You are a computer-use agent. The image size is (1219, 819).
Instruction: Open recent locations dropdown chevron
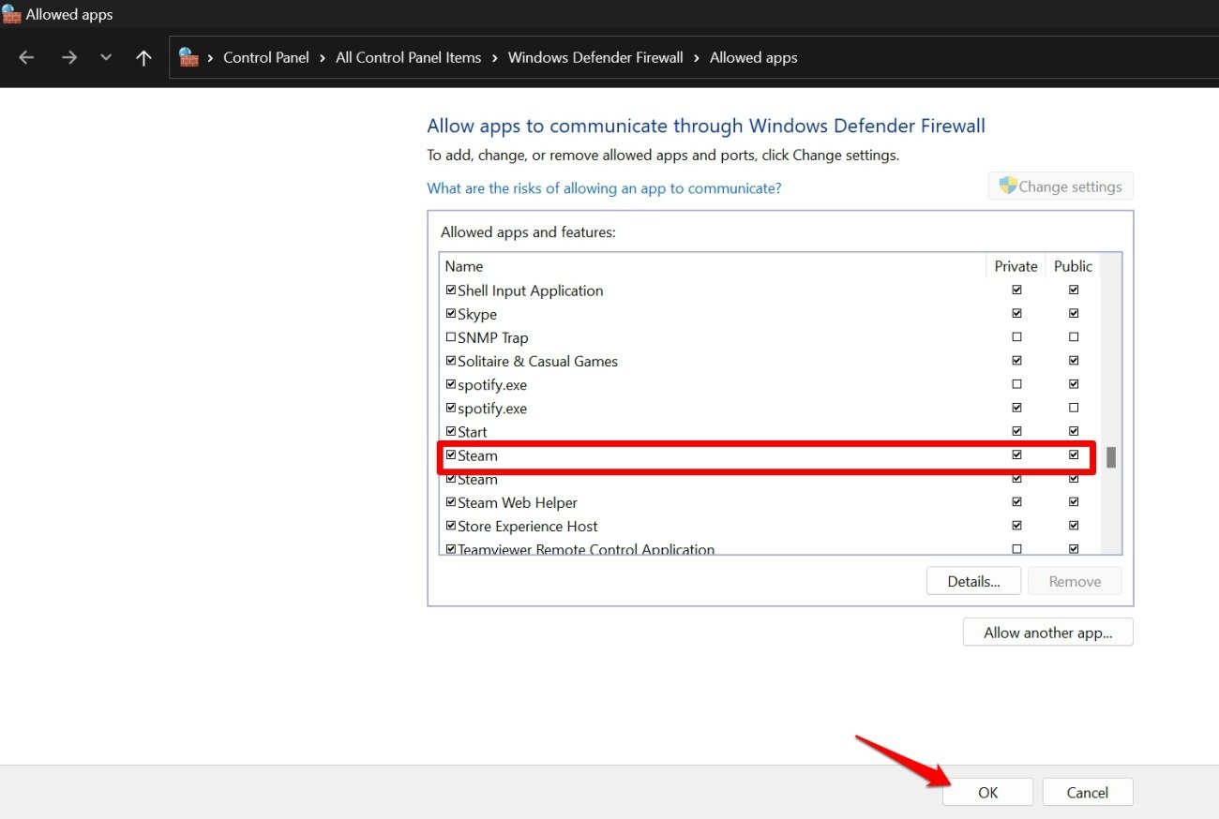[x=106, y=58]
